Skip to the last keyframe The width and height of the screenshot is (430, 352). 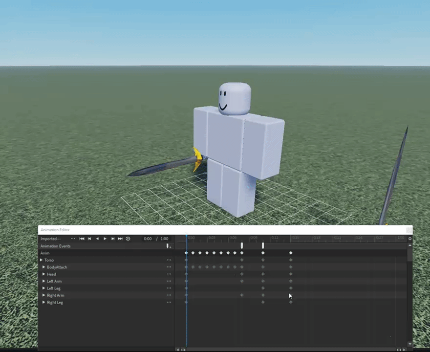coord(120,239)
